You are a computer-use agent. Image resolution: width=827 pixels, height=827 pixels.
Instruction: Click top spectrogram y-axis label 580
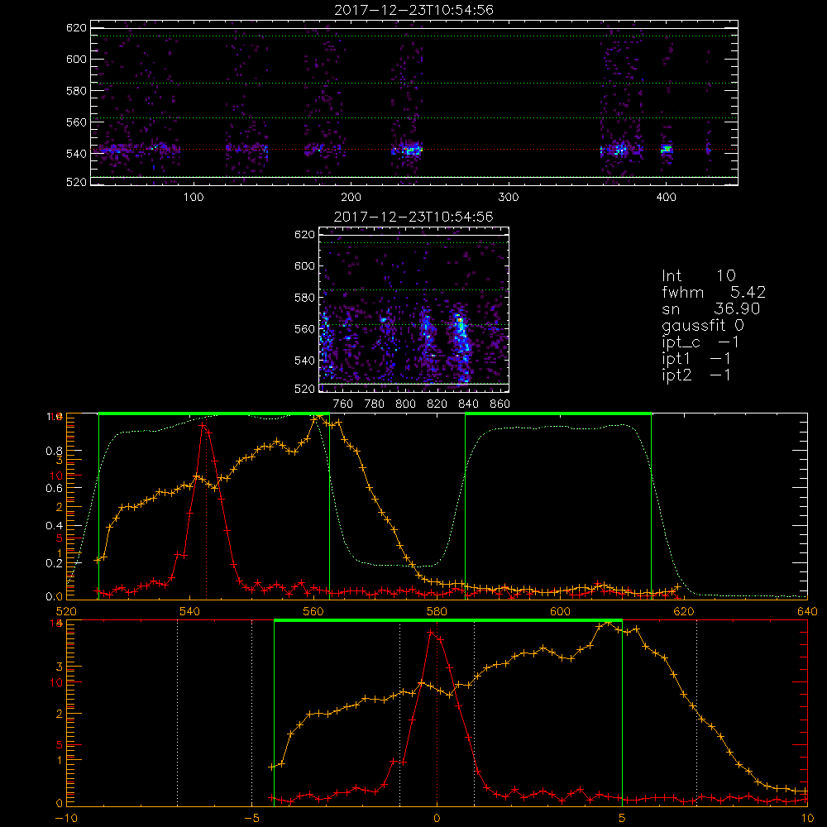tap(76, 91)
